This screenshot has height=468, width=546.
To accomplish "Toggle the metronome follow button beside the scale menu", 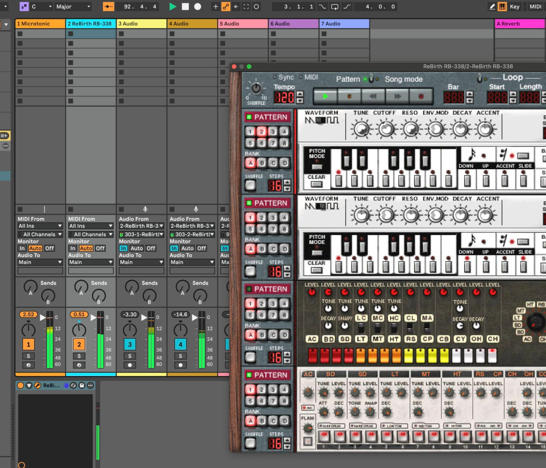I will tap(109, 7).
